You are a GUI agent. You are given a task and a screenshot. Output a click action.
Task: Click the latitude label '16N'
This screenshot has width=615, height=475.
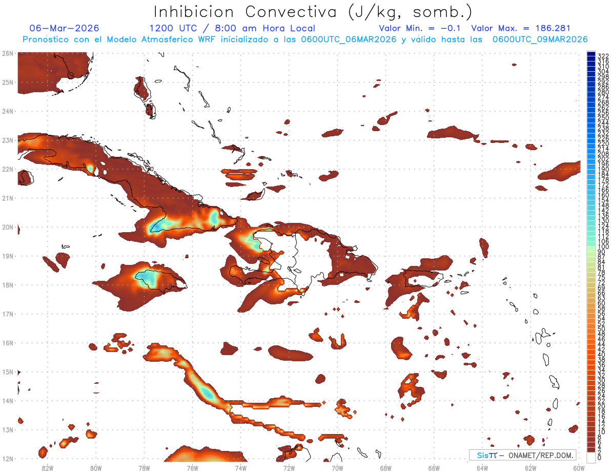tap(8, 343)
